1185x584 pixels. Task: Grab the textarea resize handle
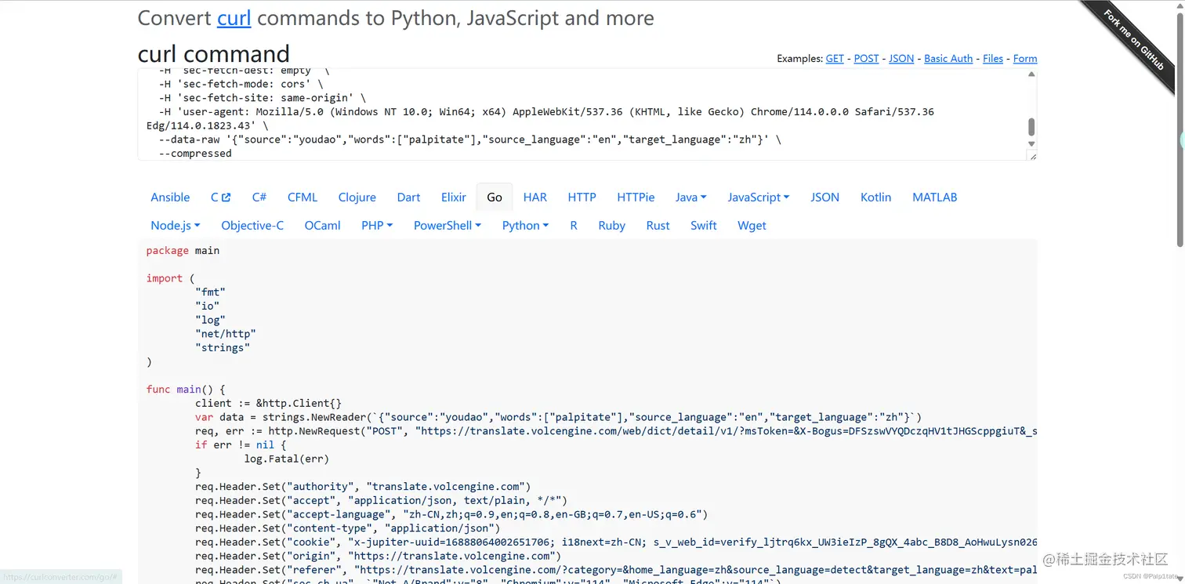pos(1032,156)
